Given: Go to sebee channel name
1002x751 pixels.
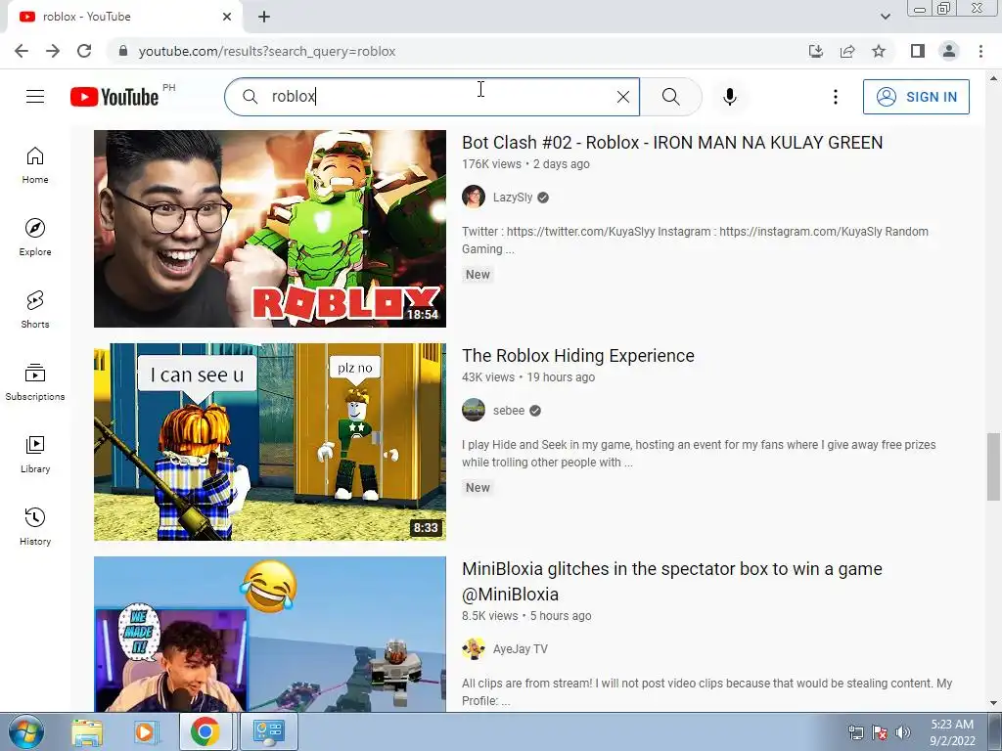Looking at the screenshot, I should click(x=509, y=411).
